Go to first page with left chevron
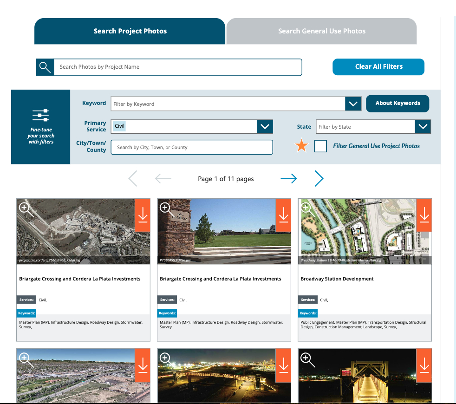456x404 pixels. [x=133, y=179]
